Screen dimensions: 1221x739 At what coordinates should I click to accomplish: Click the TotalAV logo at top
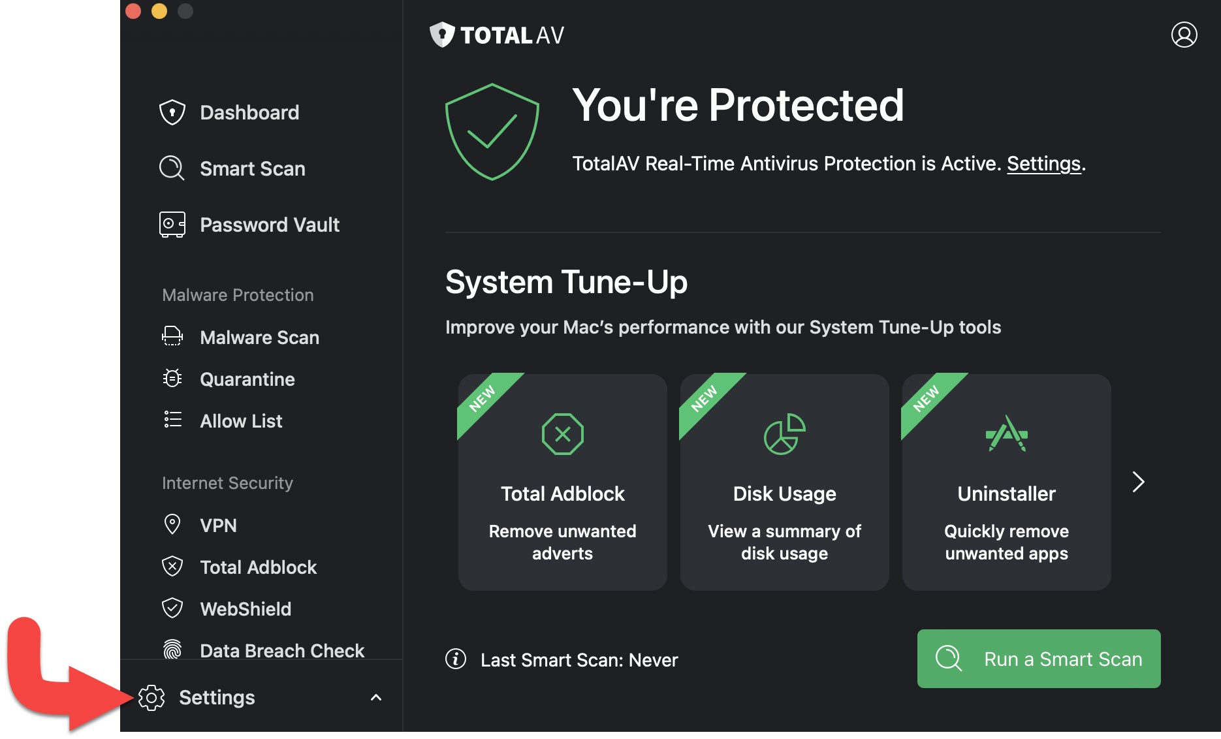(x=497, y=35)
